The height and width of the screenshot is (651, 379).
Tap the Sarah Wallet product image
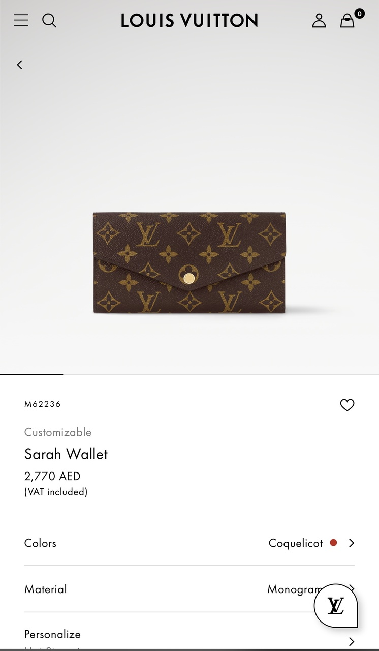coord(189,263)
